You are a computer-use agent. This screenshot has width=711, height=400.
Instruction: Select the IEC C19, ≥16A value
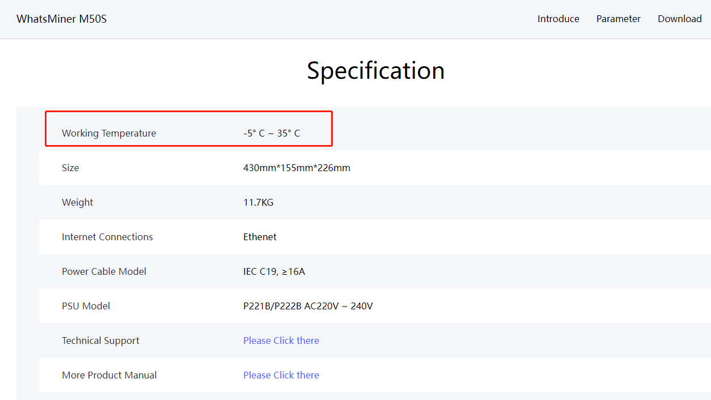[x=274, y=271]
